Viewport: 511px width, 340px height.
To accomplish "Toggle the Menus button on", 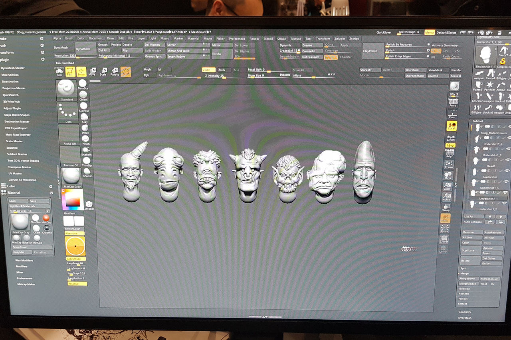I will tap(430, 32).
